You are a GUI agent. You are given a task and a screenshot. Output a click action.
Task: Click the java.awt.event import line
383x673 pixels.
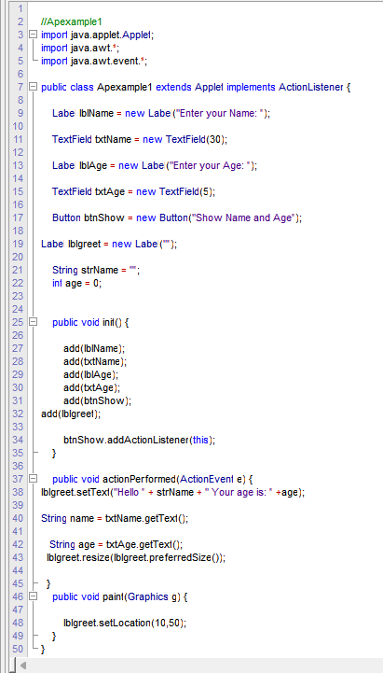(94, 61)
